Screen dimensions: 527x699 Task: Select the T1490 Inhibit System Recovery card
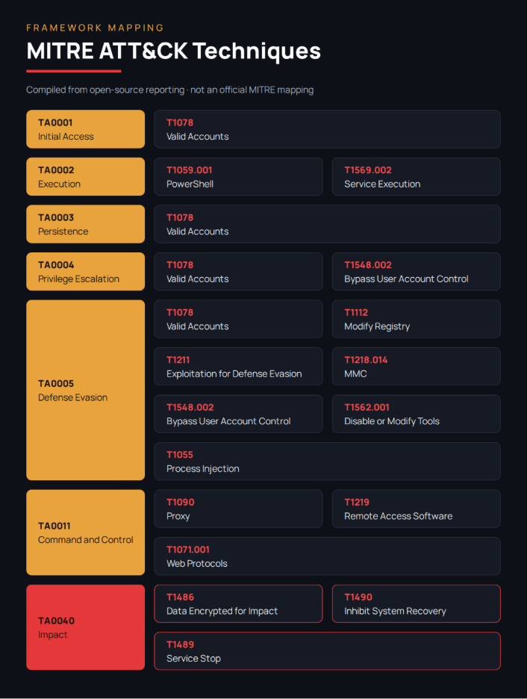(416, 604)
